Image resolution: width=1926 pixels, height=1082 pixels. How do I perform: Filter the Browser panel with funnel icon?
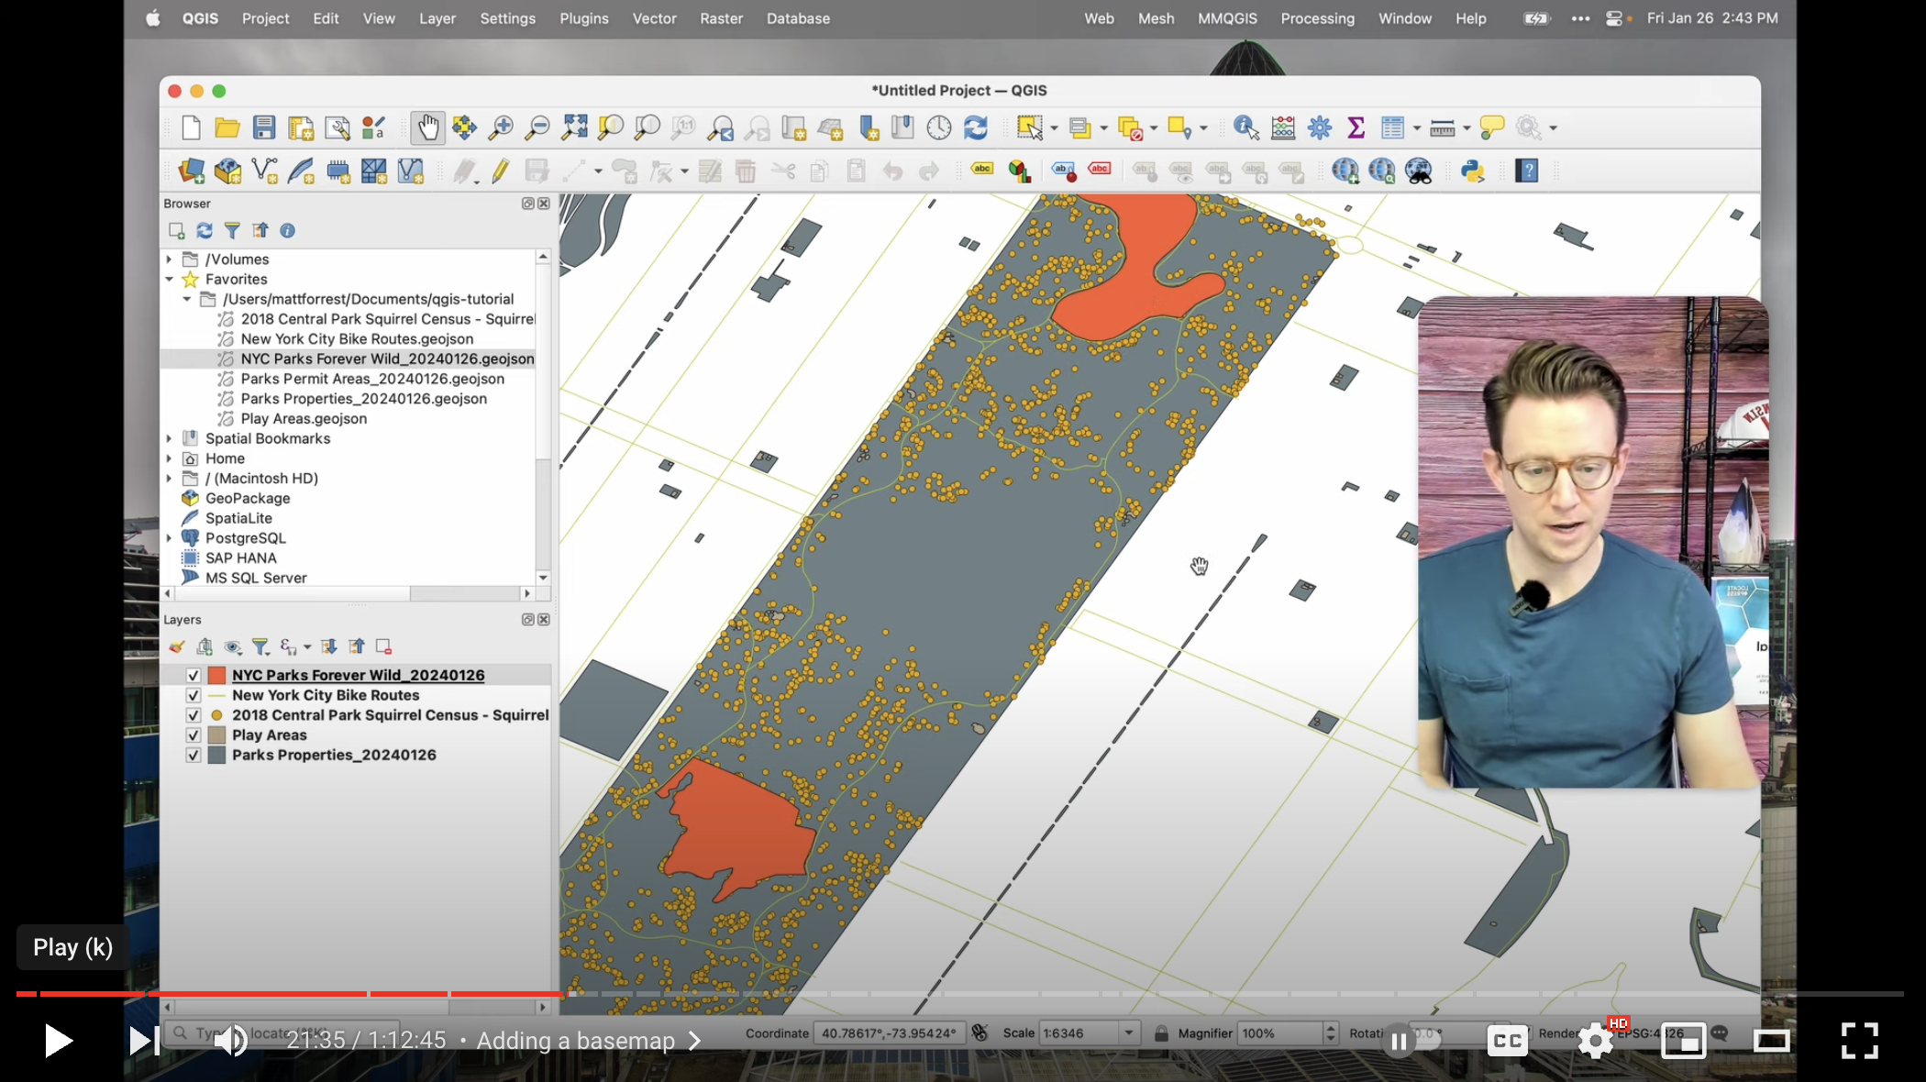(232, 230)
